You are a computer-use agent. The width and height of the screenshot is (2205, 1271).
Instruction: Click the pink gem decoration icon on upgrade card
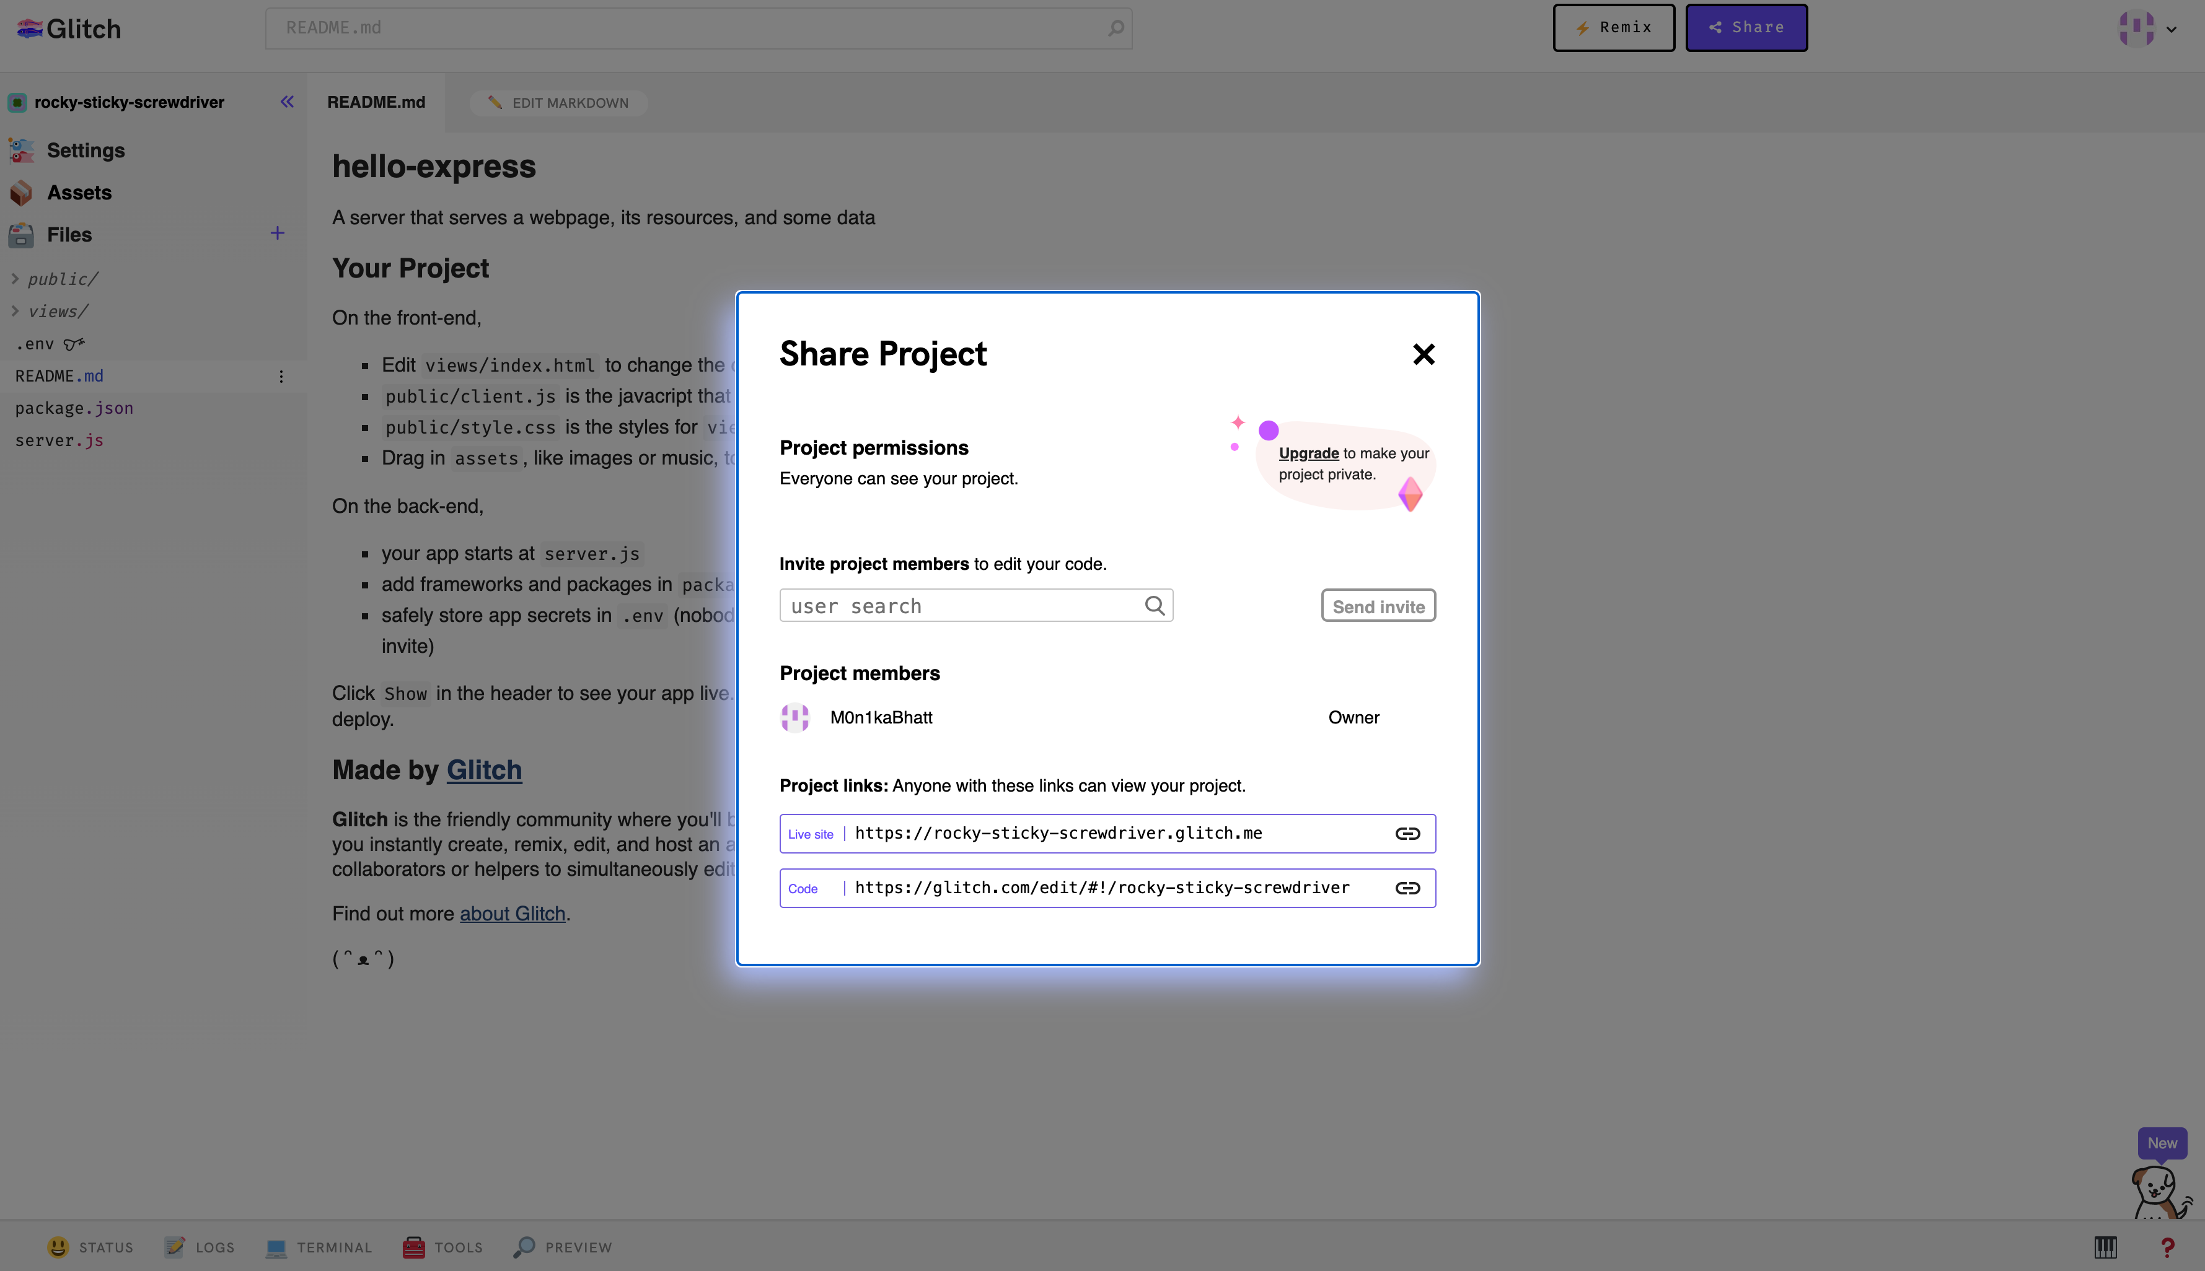point(1411,494)
